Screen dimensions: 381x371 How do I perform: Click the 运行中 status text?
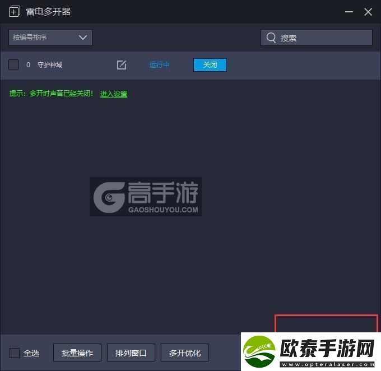159,65
